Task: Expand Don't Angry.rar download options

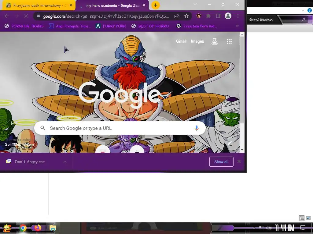Action: (65, 162)
